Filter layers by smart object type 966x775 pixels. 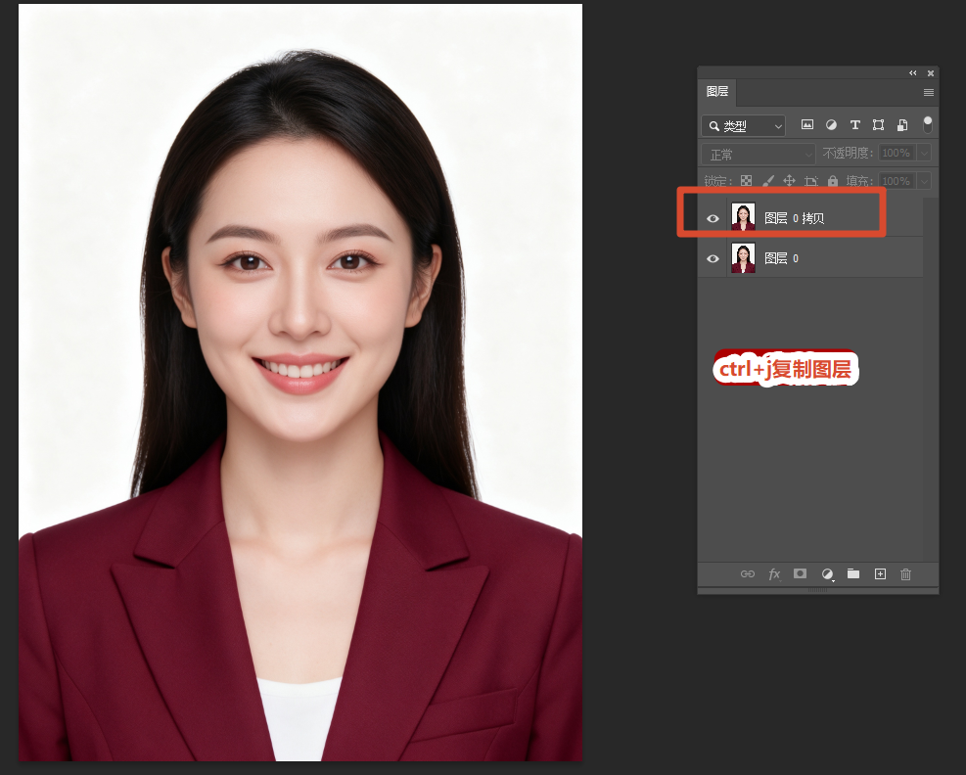tap(902, 125)
